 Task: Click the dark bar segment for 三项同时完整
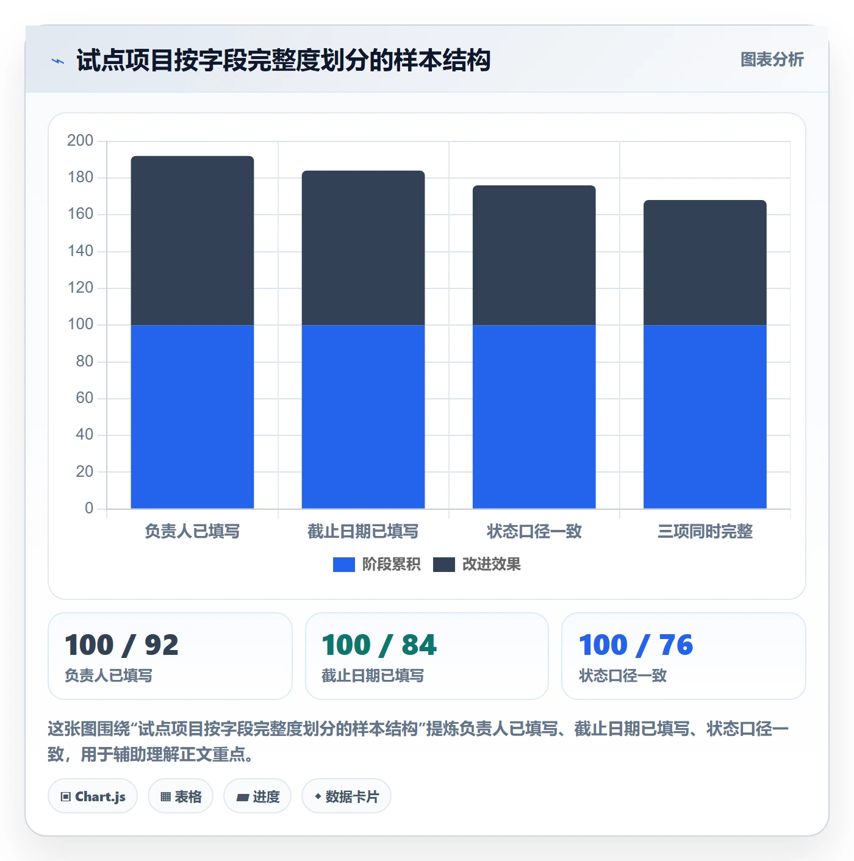tap(705, 263)
